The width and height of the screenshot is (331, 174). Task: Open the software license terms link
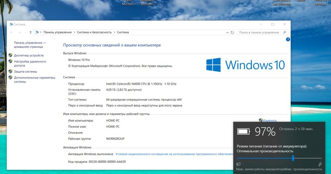tap(174, 154)
